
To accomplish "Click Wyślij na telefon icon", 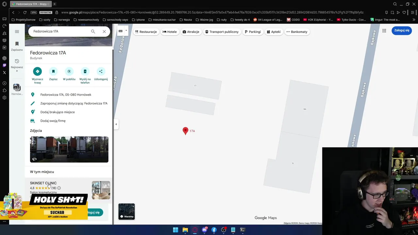I will 85,71.
